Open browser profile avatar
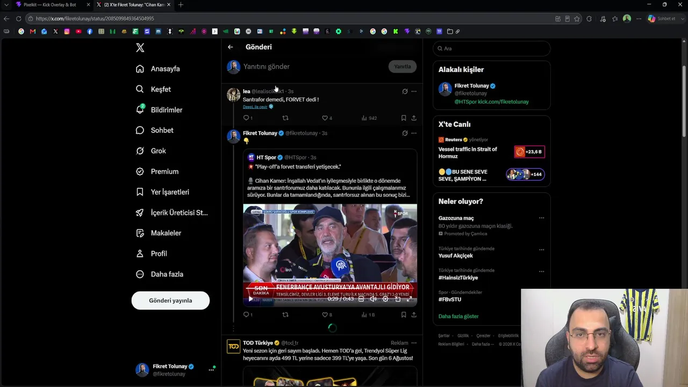This screenshot has height=387, width=688. coord(627,19)
